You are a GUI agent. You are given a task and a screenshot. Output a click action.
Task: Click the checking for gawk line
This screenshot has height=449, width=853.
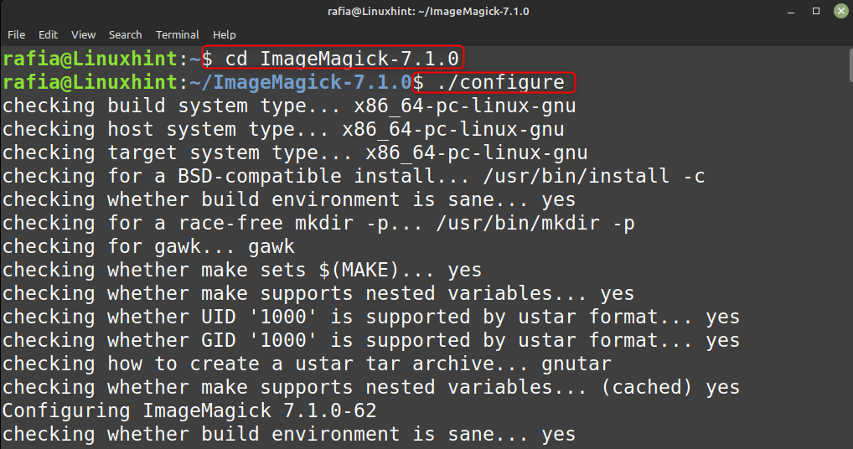click(x=148, y=247)
